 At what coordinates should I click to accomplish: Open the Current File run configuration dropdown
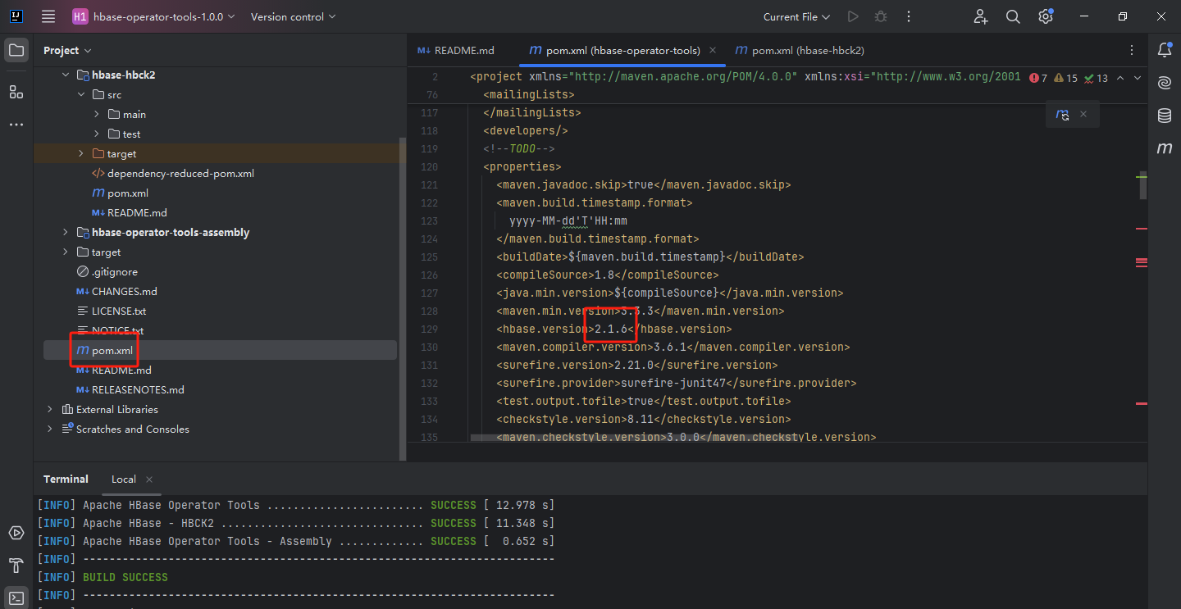796,16
